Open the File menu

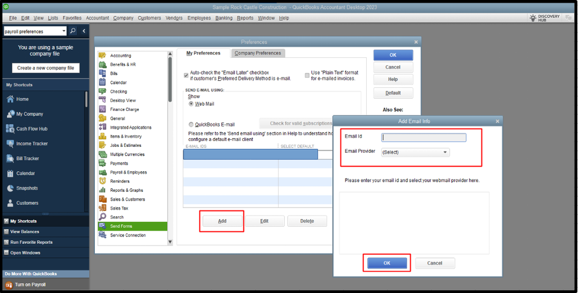tap(13, 18)
